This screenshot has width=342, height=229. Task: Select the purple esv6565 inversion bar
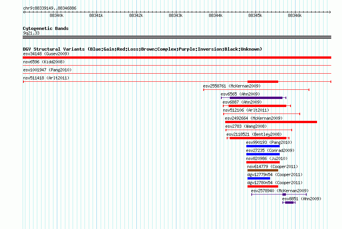click(x=256, y=98)
